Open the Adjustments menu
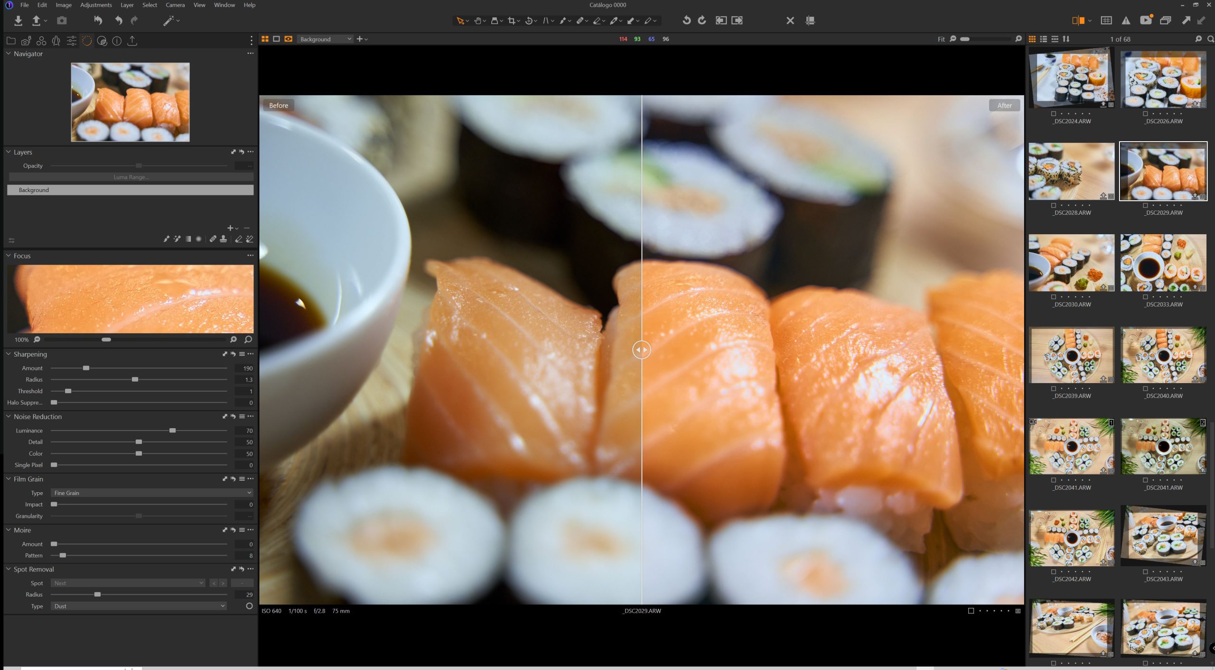The image size is (1215, 670). tap(96, 5)
